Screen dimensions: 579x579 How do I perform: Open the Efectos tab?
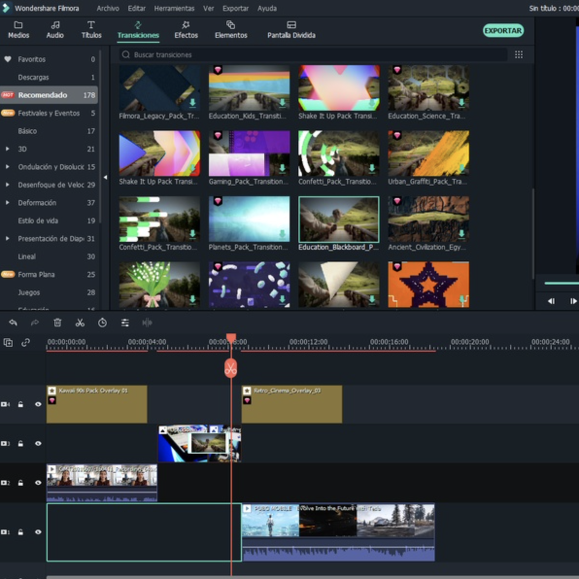tap(186, 30)
